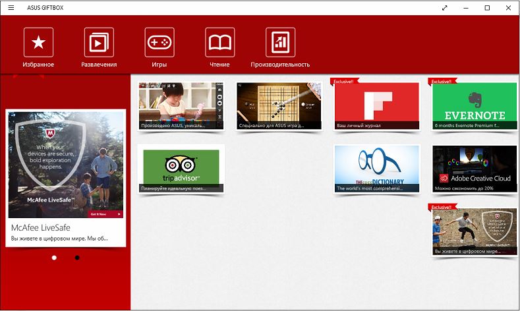Open the Adobe Creative Cloud tile

pyautogui.click(x=475, y=169)
